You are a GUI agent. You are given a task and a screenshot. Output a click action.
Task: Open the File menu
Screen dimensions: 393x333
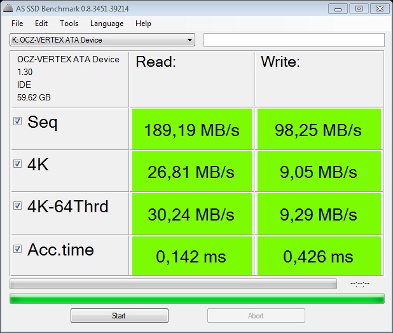click(17, 24)
